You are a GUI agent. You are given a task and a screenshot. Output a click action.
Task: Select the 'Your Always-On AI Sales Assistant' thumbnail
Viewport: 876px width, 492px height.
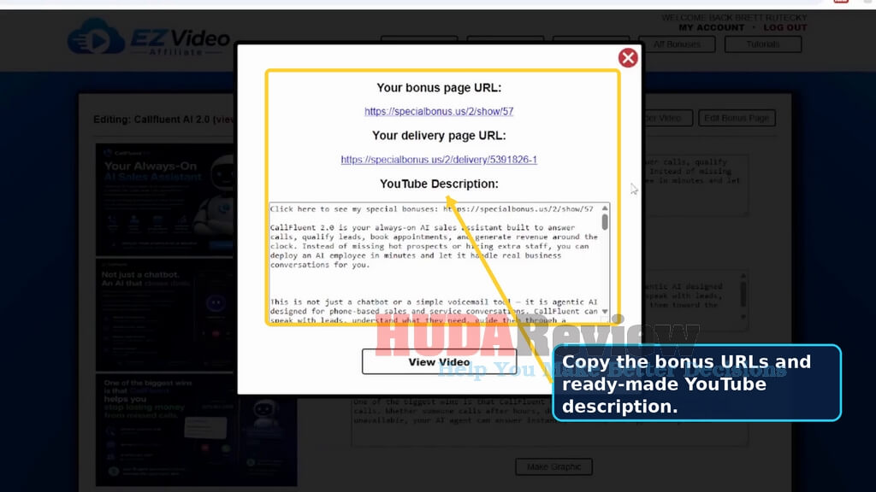click(165, 199)
